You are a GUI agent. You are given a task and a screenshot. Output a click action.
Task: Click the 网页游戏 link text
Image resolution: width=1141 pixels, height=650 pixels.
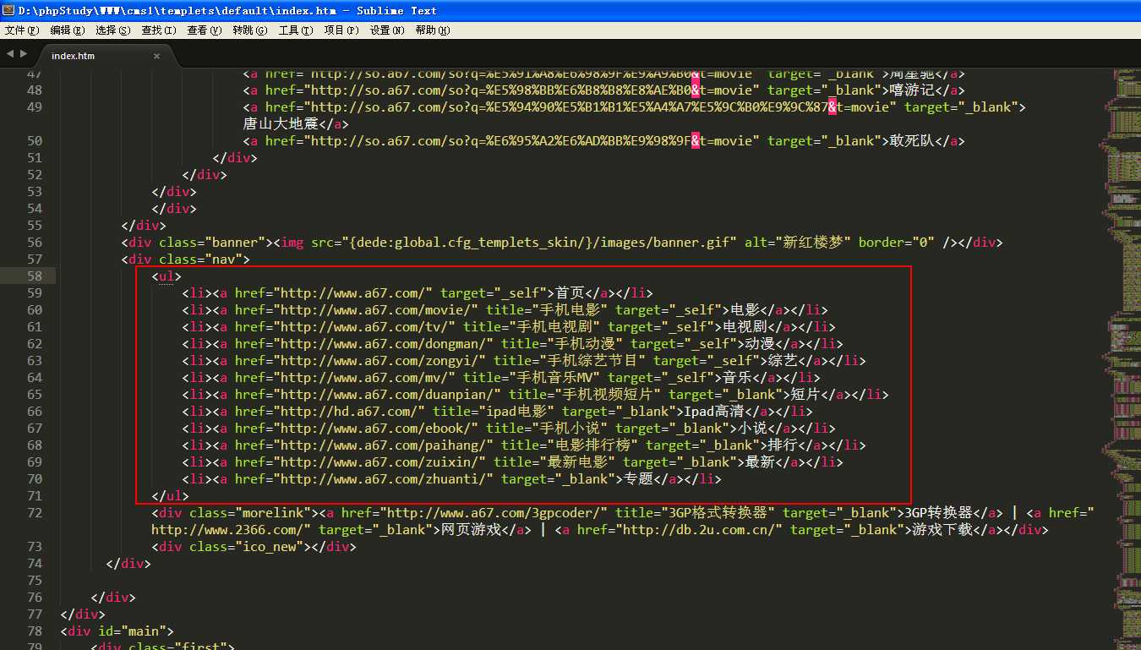tap(471, 530)
